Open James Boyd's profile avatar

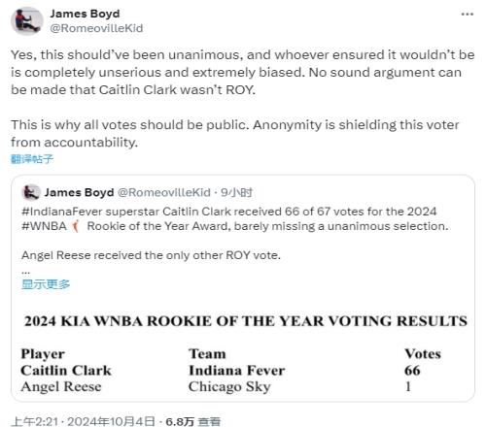27,21
